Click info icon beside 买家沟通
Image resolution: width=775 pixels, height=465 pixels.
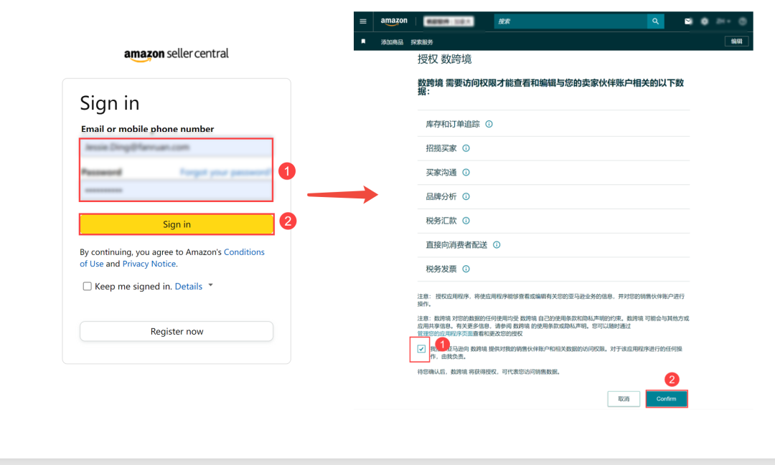466,172
